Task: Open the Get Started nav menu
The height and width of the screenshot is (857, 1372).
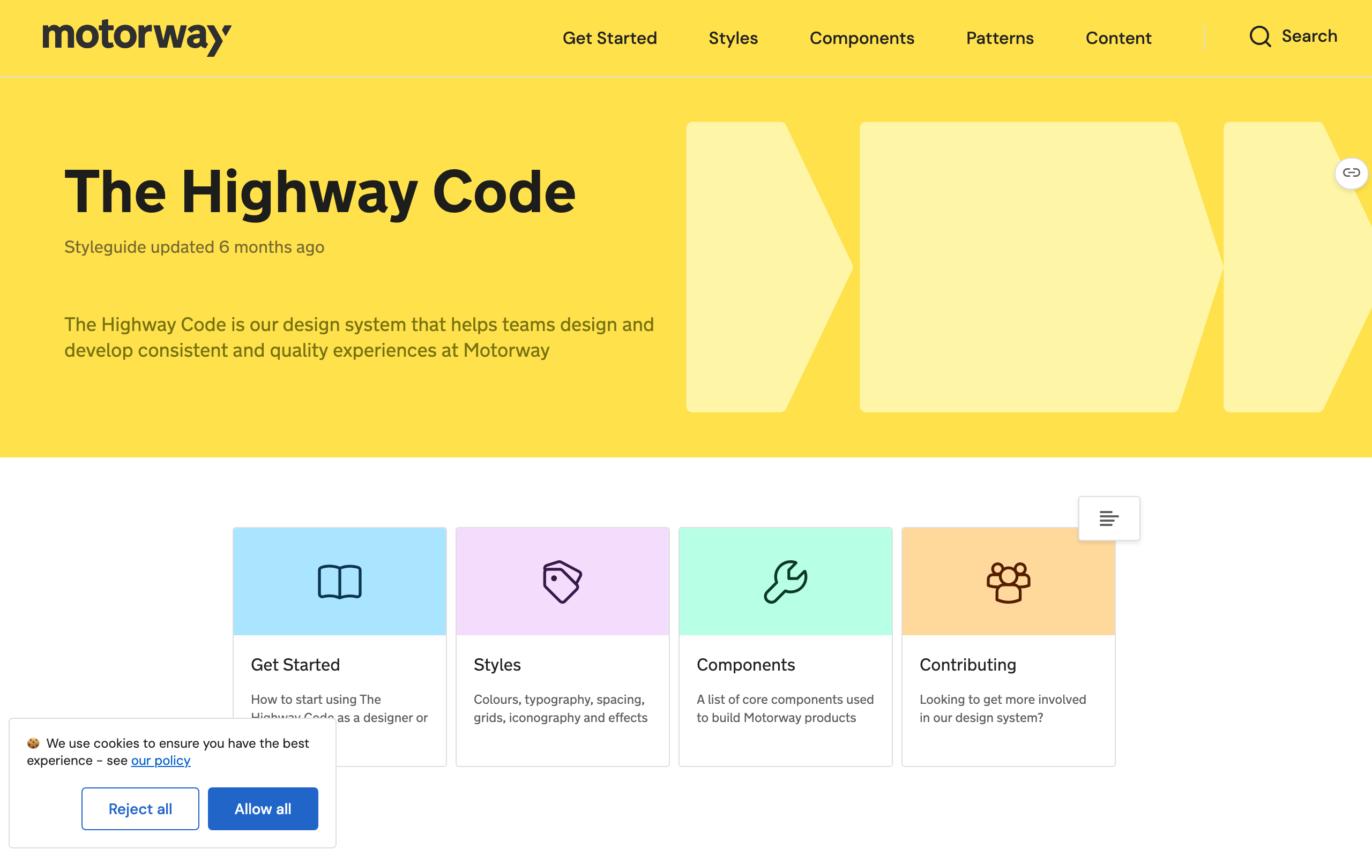Action: [x=609, y=38]
